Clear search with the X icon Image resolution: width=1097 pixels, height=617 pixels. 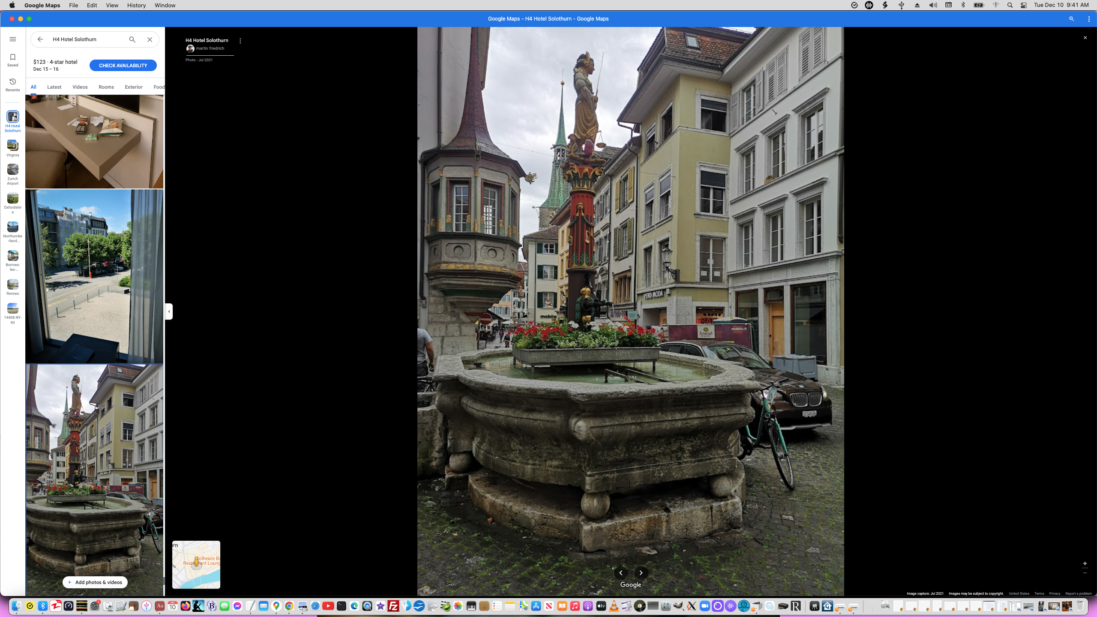point(150,39)
